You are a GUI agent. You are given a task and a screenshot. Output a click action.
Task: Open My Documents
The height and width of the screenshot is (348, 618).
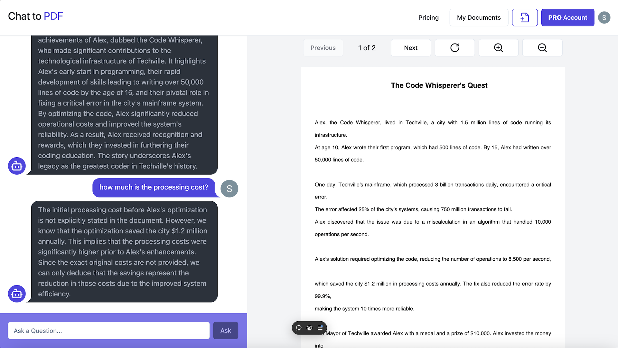(479, 17)
